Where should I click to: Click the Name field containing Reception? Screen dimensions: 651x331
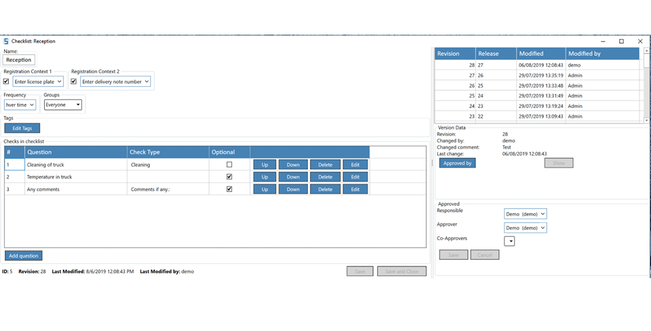[x=19, y=60]
